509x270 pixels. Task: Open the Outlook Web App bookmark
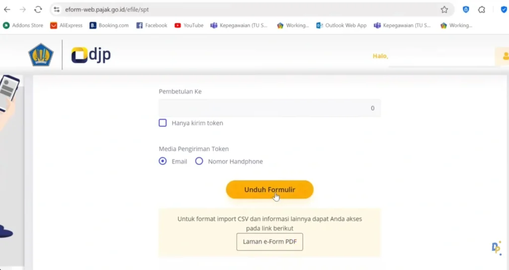(341, 25)
